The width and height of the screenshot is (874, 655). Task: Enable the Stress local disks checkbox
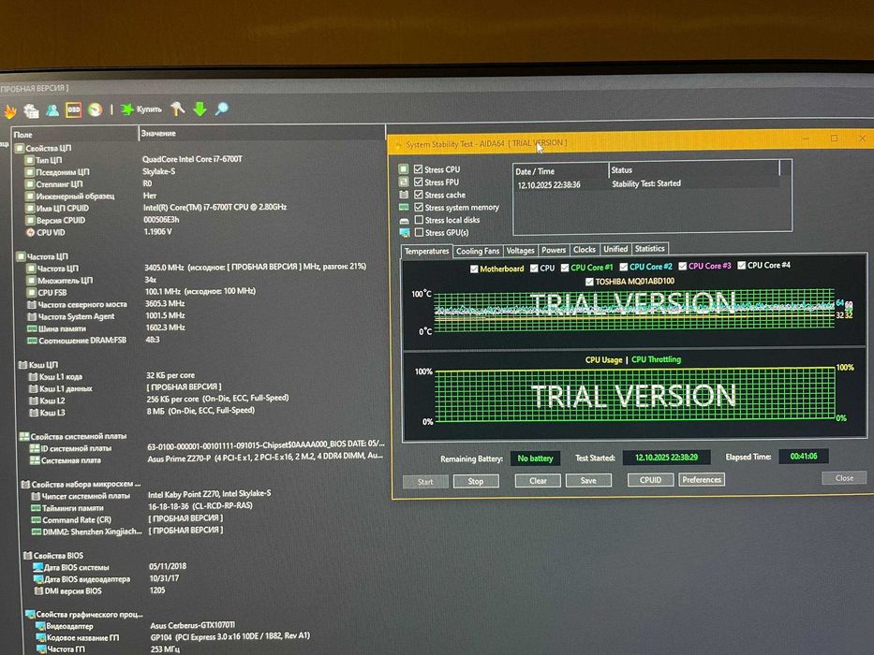419,220
